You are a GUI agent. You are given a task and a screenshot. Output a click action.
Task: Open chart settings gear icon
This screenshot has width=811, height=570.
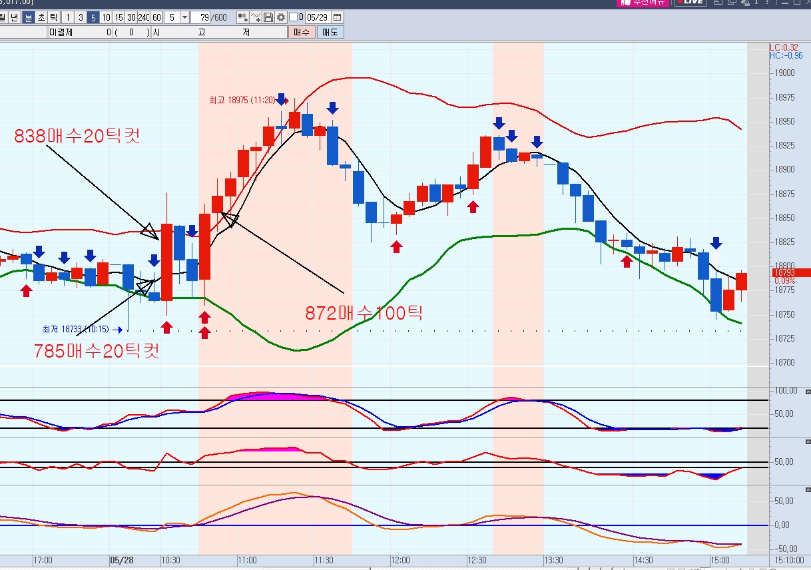point(281,17)
